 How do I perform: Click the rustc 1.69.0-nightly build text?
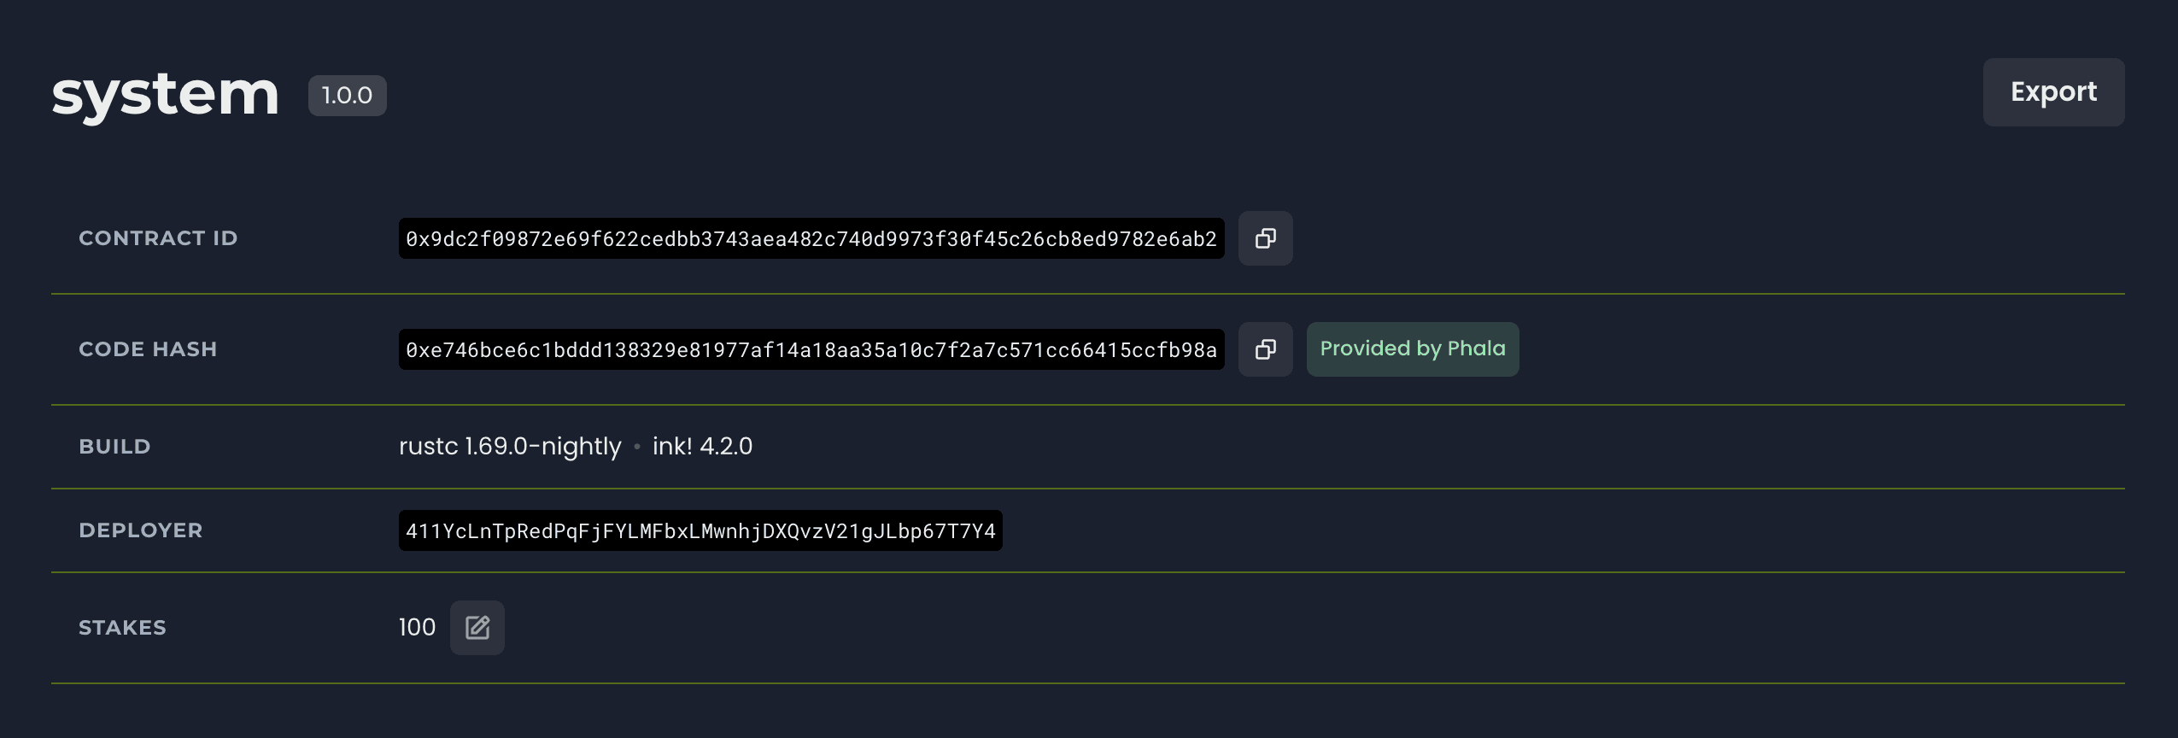pos(510,447)
